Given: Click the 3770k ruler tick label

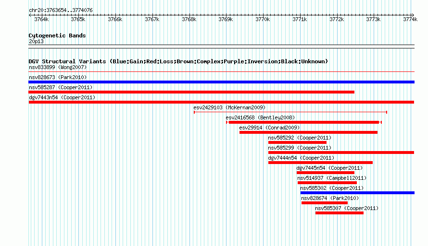Looking at the screenshot, I should pos(263,19).
